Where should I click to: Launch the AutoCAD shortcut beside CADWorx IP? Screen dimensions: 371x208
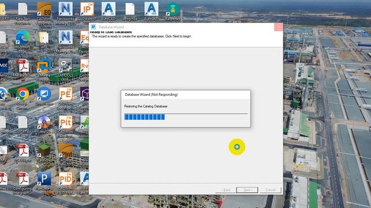pos(108,9)
